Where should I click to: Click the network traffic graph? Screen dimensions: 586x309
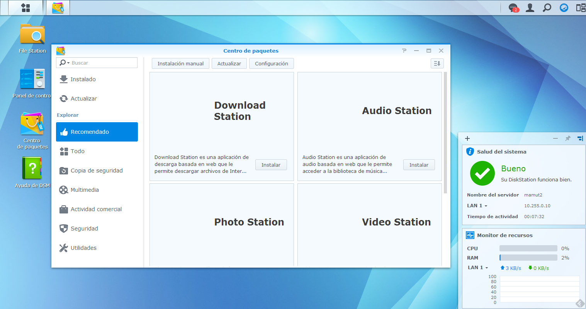tap(540, 289)
